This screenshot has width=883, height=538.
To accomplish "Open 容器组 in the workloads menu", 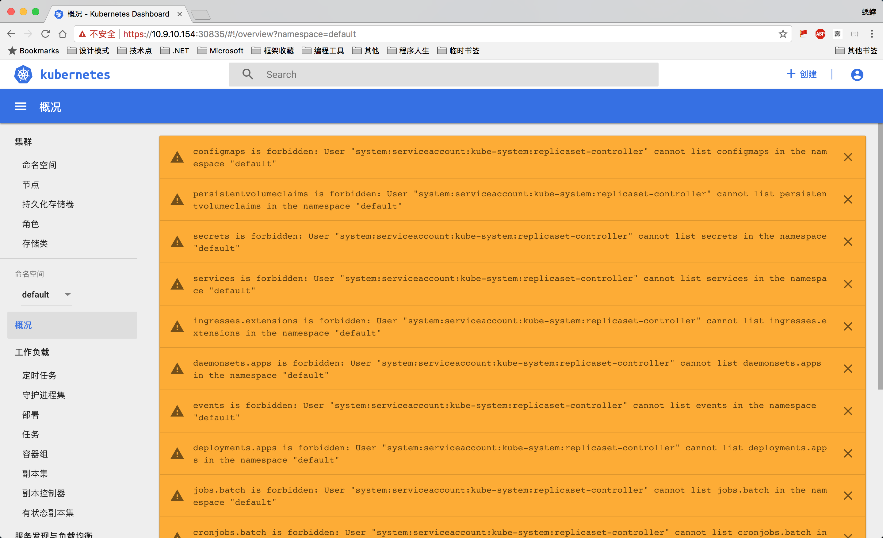I will (35, 454).
